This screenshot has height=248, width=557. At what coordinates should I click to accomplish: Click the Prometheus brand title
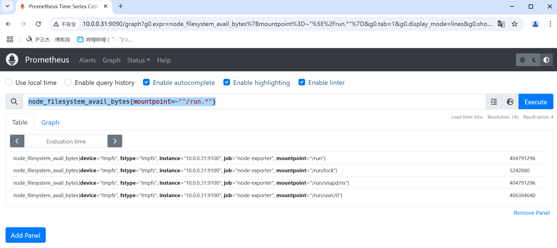(x=47, y=60)
